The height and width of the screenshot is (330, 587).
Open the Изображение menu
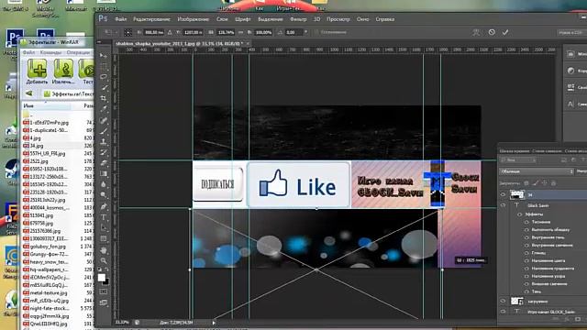194,19
